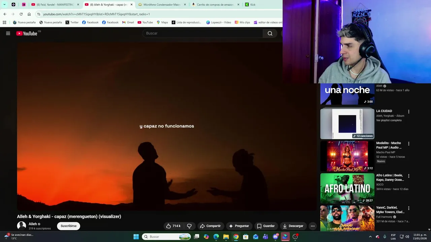Open more actions three-dot menu under video
431x242 pixels.
coord(312,226)
